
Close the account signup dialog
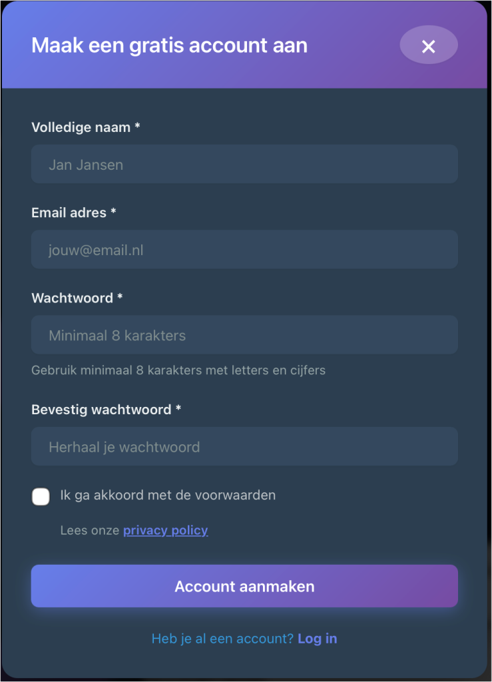coord(428,46)
